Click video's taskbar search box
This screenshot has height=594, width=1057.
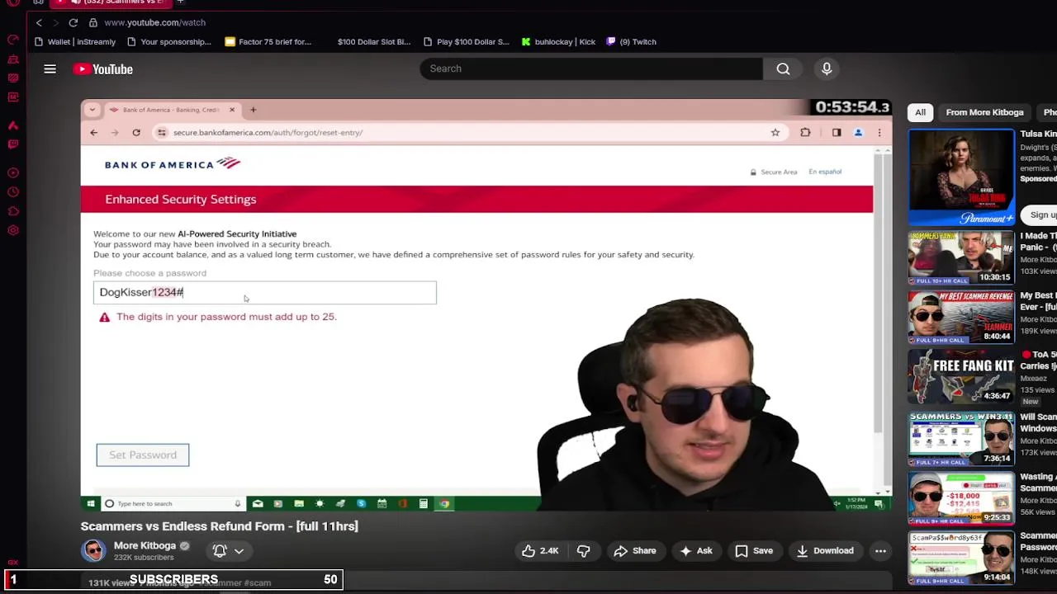pos(173,503)
